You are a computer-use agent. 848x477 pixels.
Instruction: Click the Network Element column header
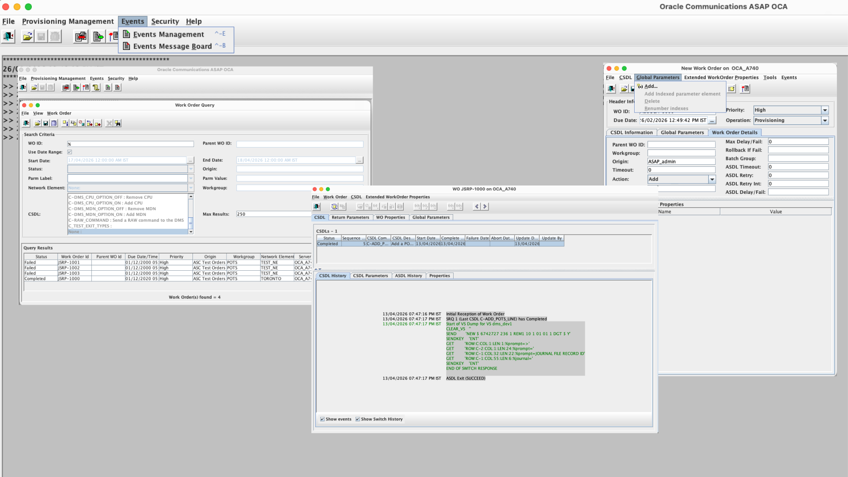point(277,257)
